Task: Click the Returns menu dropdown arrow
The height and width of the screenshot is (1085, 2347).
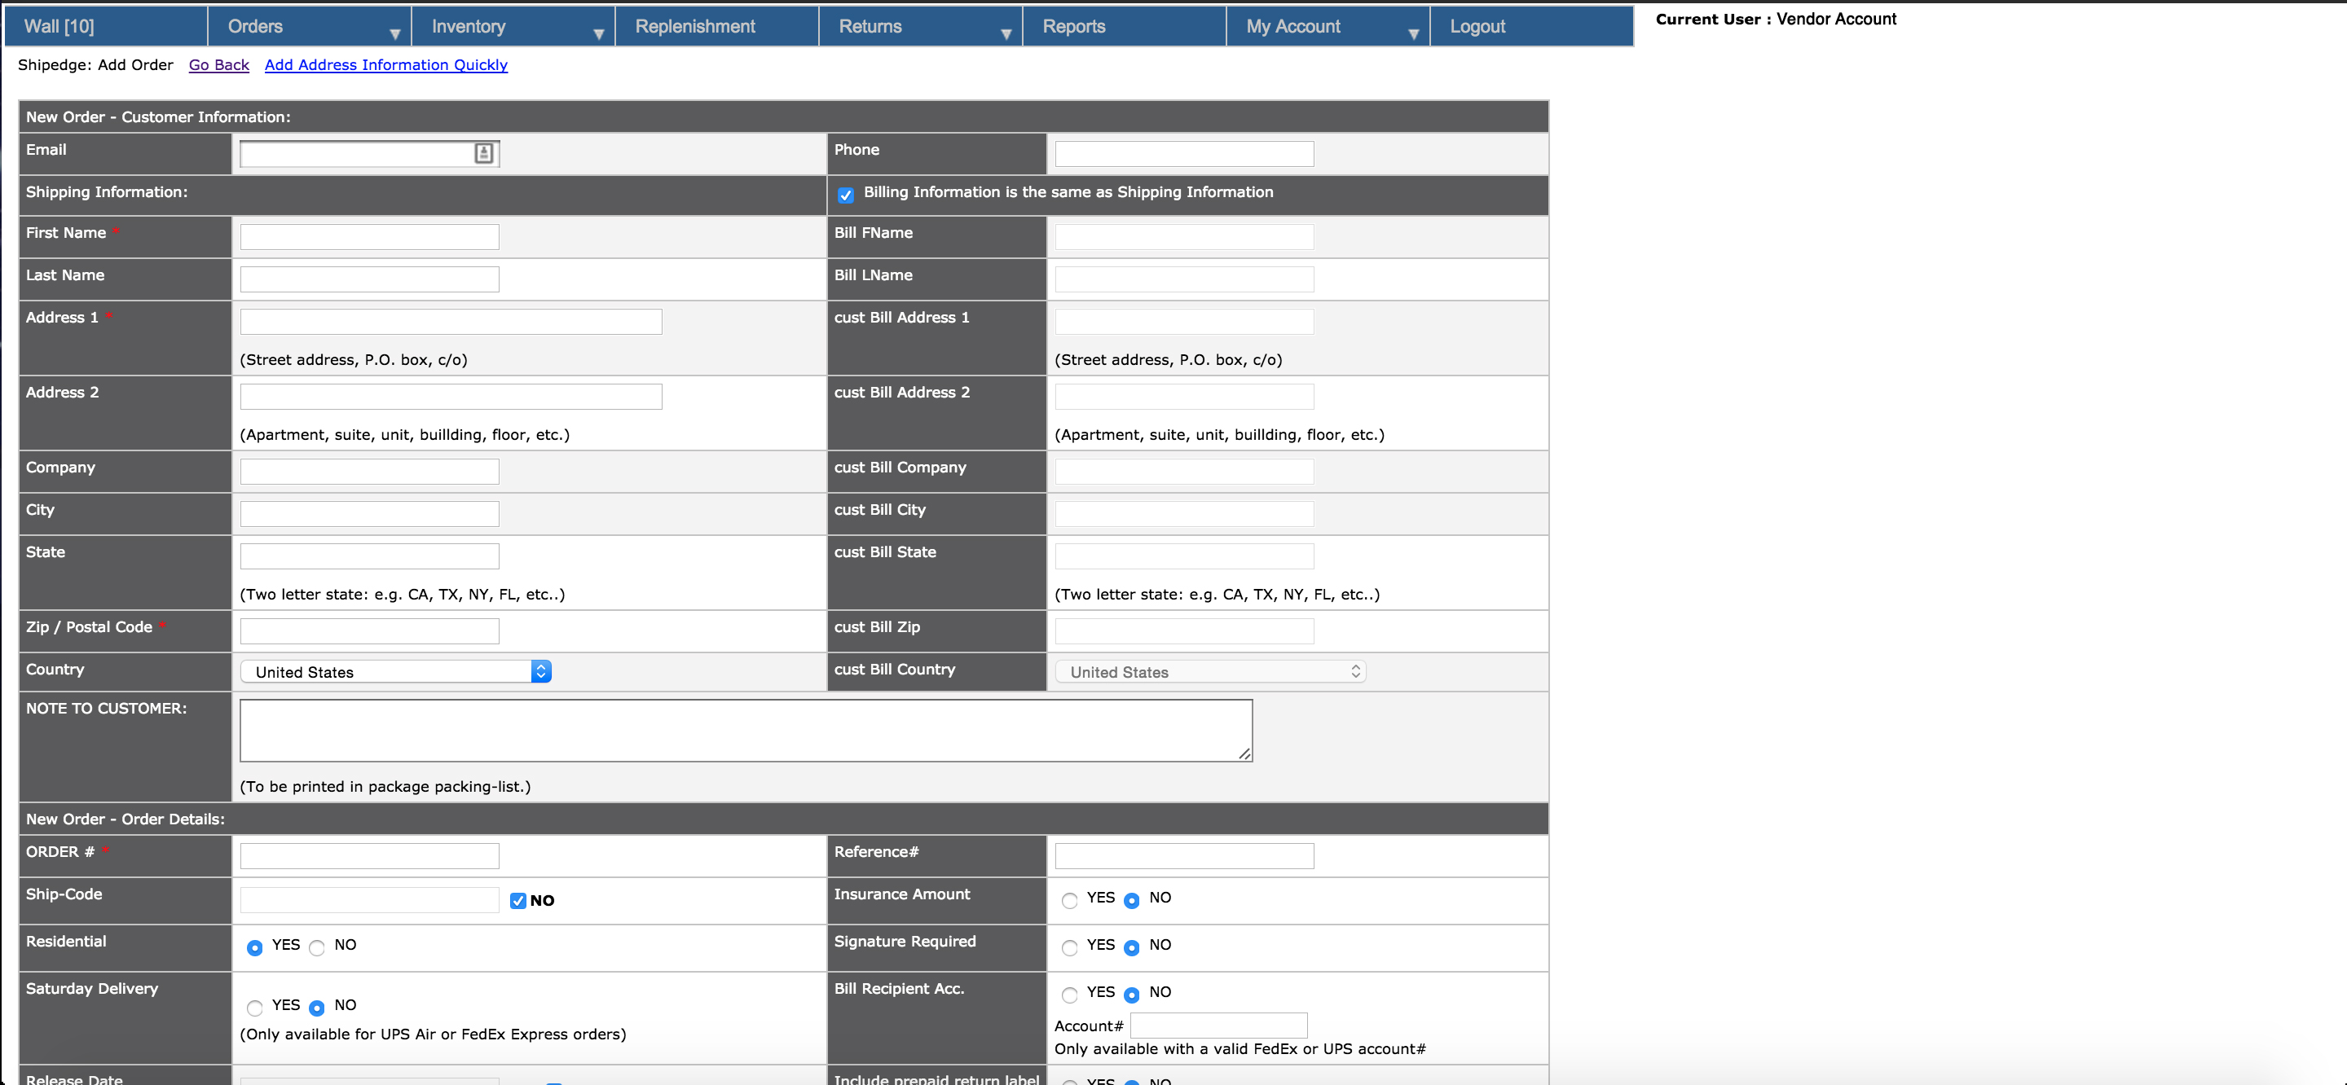Action: click(1006, 33)
